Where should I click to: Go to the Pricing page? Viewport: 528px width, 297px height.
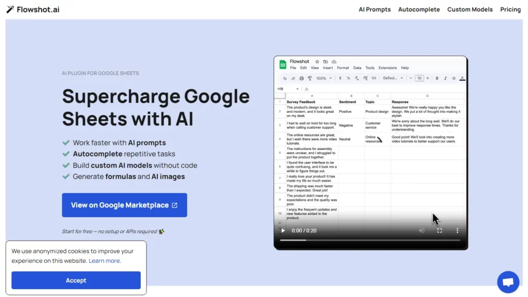pos(510,9)
